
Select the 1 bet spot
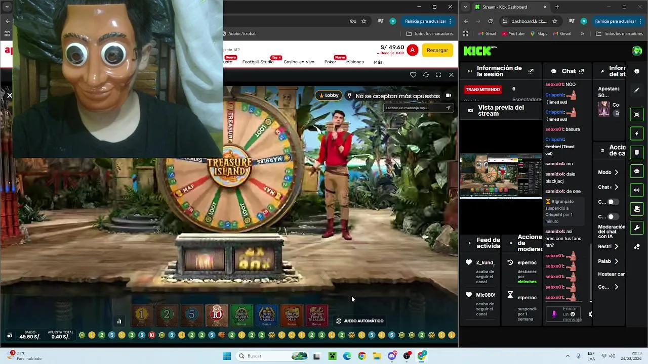point(142,315)
